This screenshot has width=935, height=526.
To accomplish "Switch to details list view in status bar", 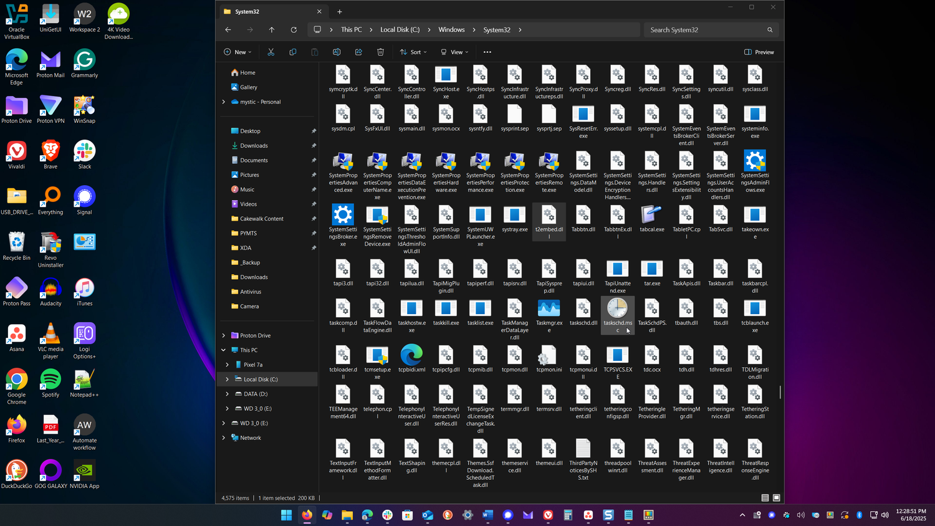I will coord(765,498).
